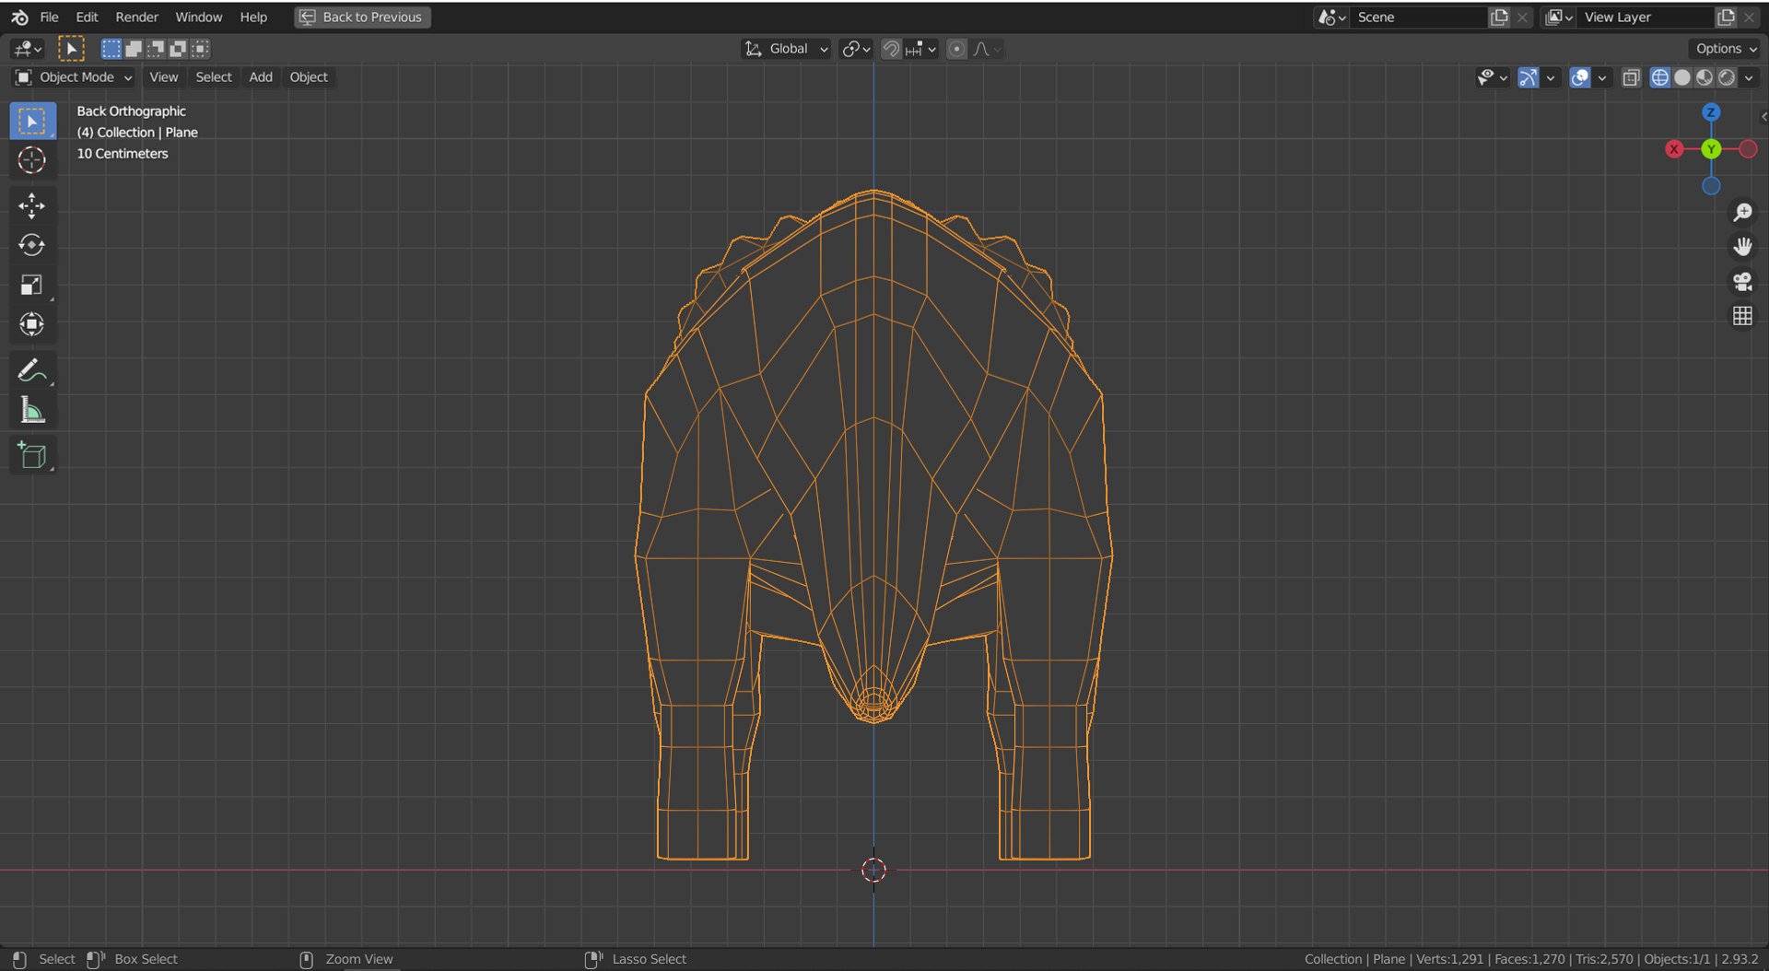
Task: Activate the Measure tool
Action: [x=32, y=410]
